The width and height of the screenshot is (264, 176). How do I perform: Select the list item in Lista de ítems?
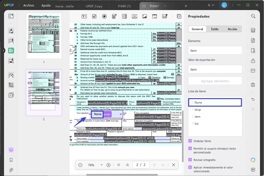coord(215,124)
